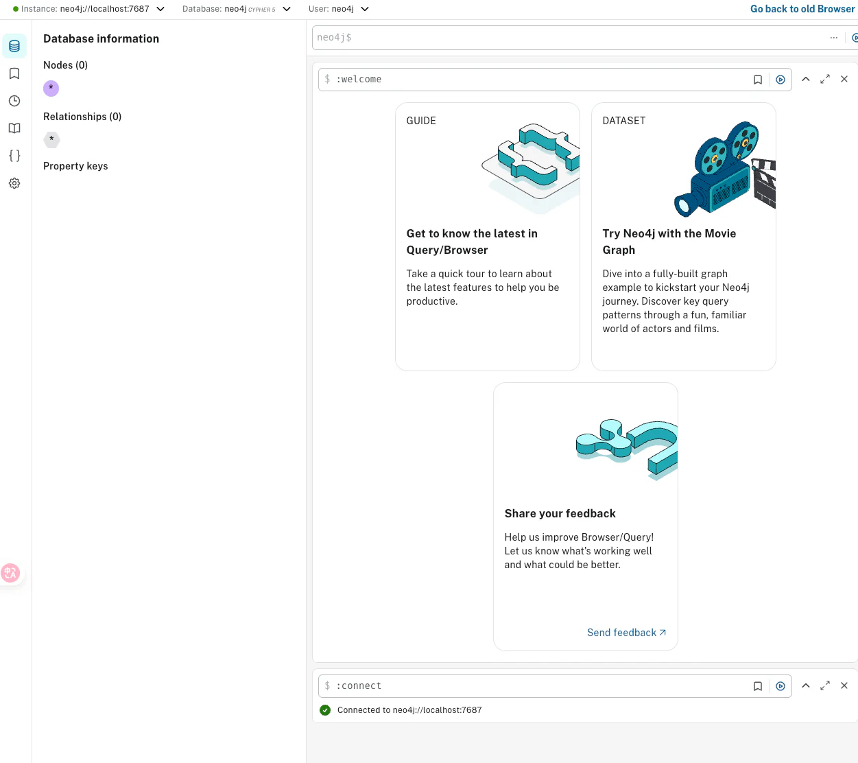Click the main neo4j$ query input field
This screenshot has width=858, height=763.
coord(569,38)
